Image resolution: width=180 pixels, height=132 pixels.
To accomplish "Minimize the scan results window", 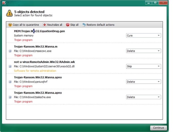I will point(149,3).
